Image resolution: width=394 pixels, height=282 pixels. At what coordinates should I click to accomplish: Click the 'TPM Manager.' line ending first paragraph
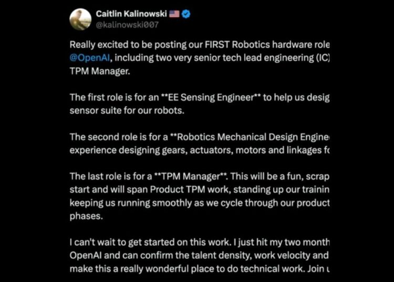click(x=99, y=71)
